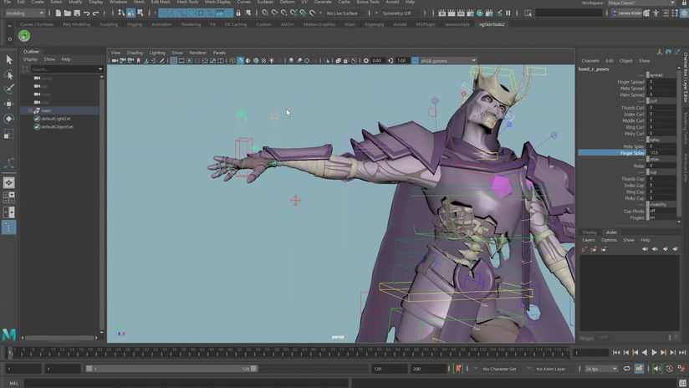The image size is (689, 388).
Task: Open the sRGB gamma color space dropdown
Action: point(448,61)
